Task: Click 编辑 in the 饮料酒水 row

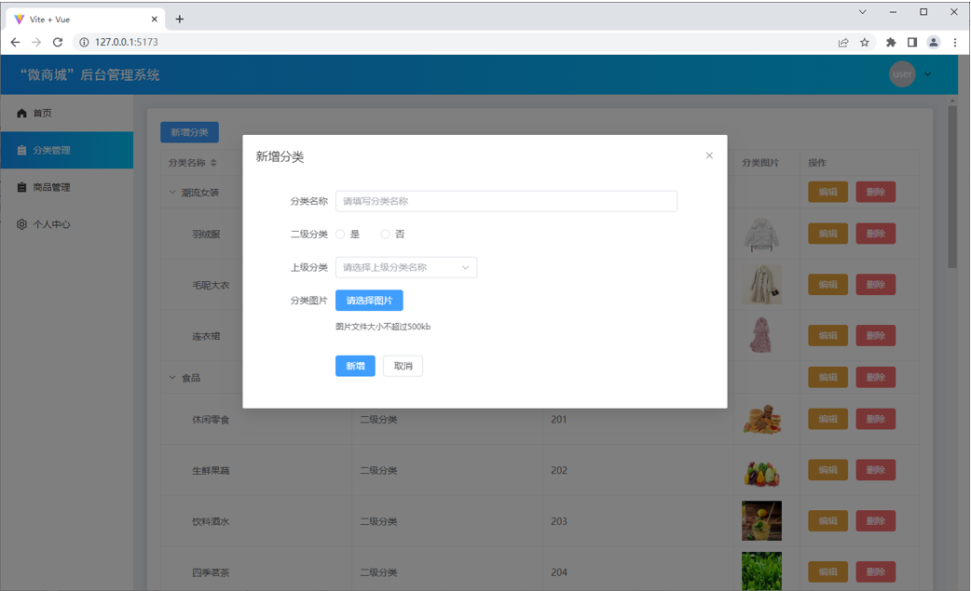Action: coord(827,521)
